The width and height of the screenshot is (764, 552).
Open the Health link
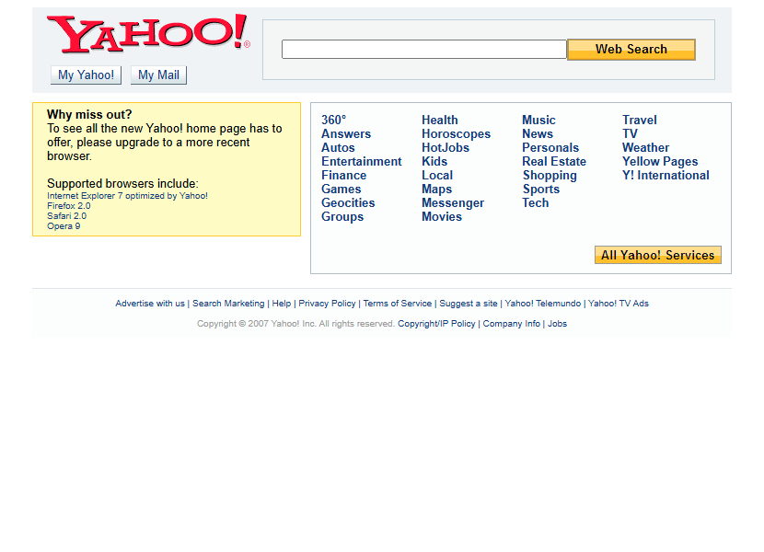(x=440, y=120)
